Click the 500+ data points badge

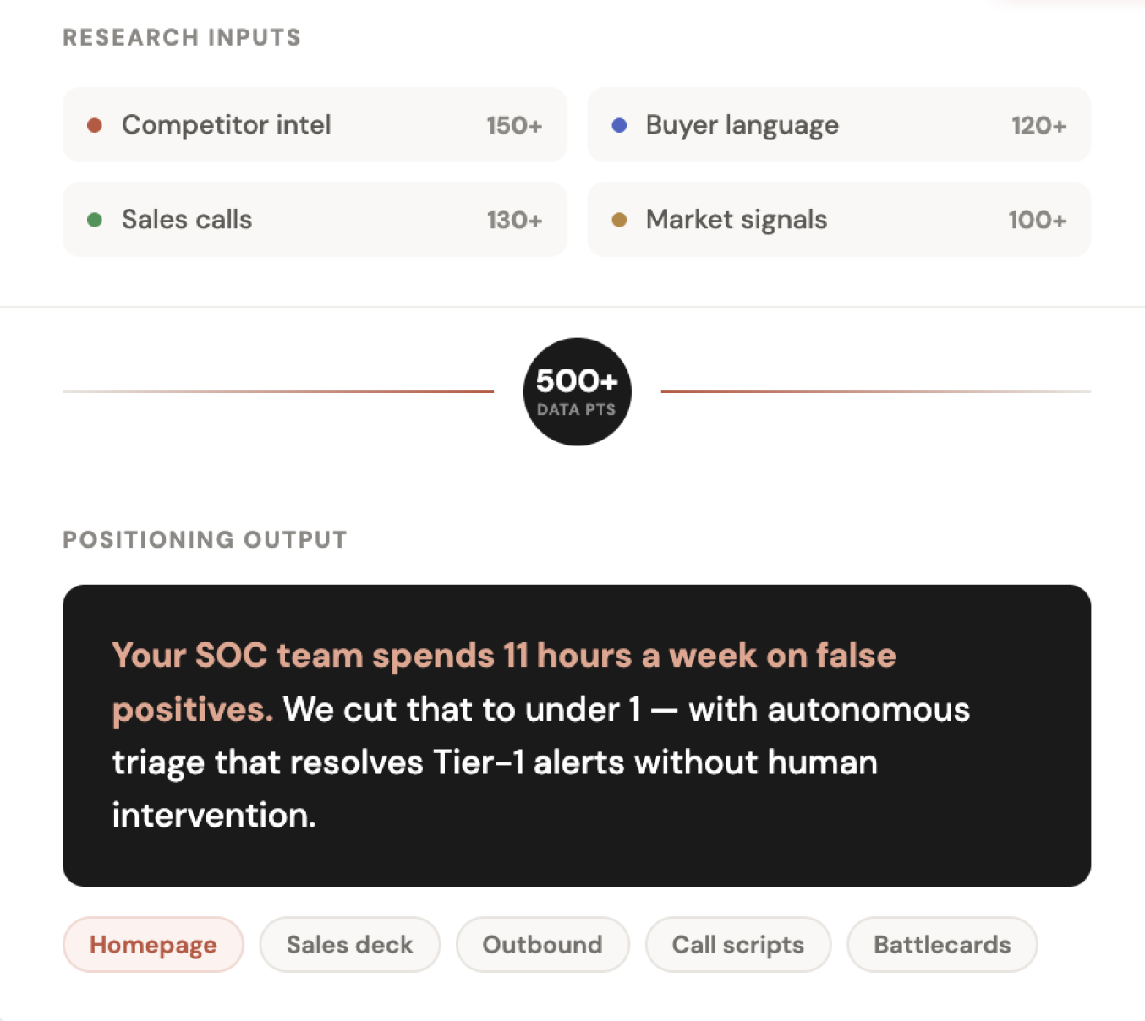577,391
